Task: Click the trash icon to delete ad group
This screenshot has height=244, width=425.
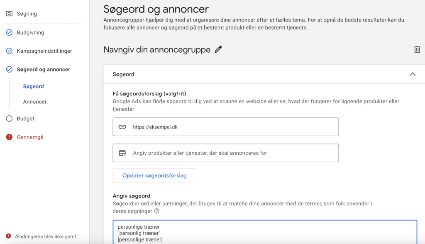Action: point(418,49)
